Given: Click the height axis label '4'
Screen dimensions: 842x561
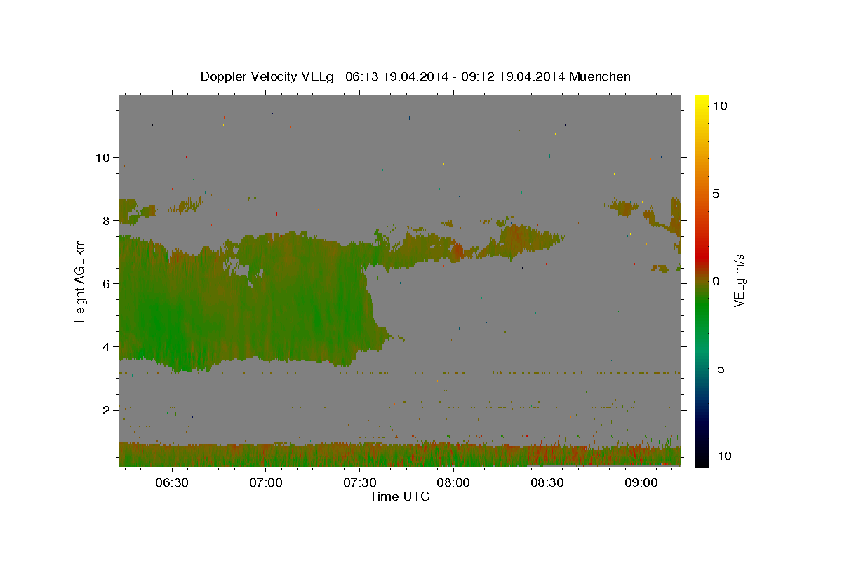Looking at the screenshot, I should 106,346.
